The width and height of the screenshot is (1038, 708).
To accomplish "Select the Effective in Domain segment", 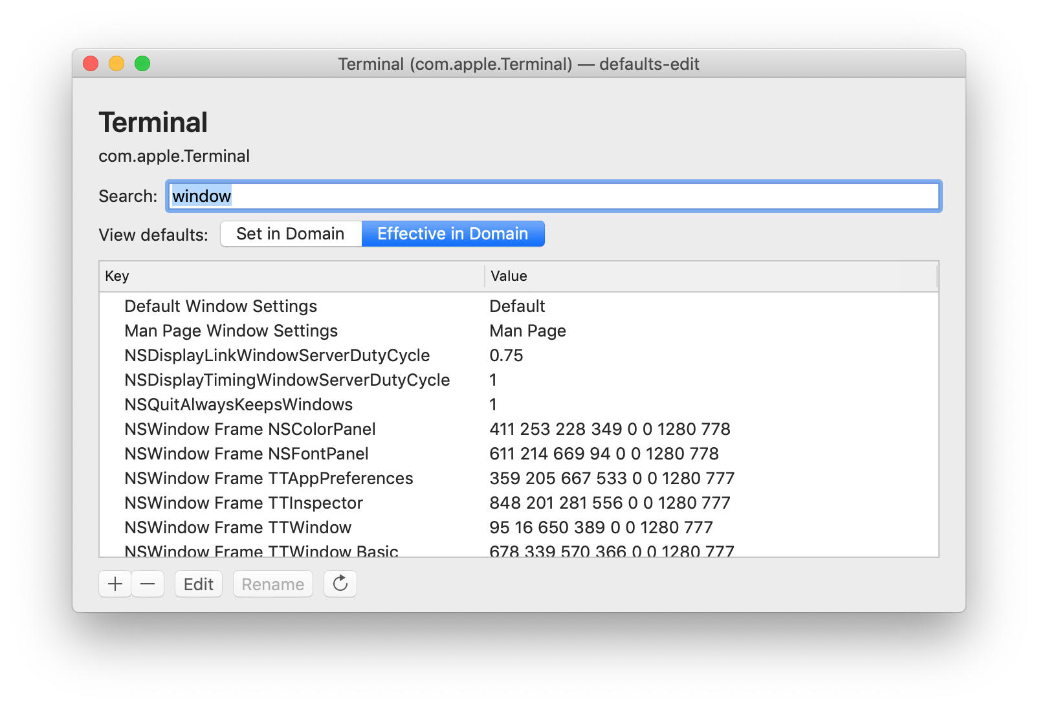I will (453, 234).
